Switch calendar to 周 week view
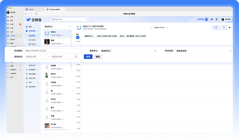The image size is (239, 140). [230, 27]
